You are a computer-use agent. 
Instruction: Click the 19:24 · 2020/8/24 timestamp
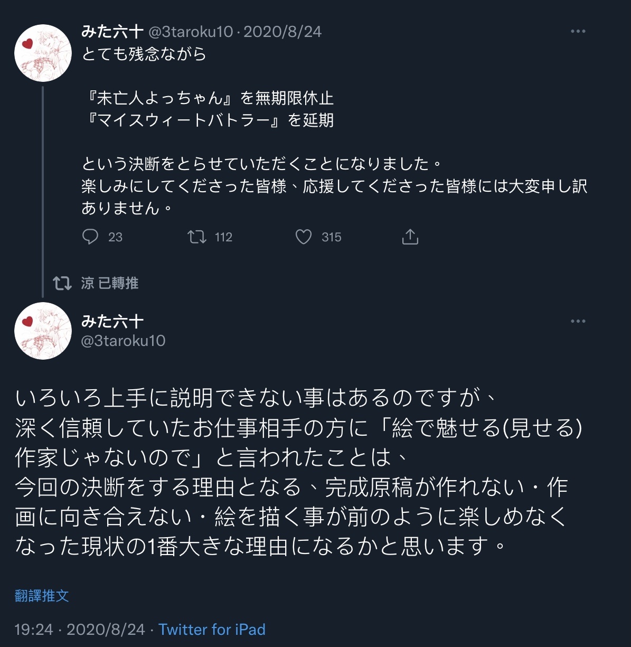(80, 630)
